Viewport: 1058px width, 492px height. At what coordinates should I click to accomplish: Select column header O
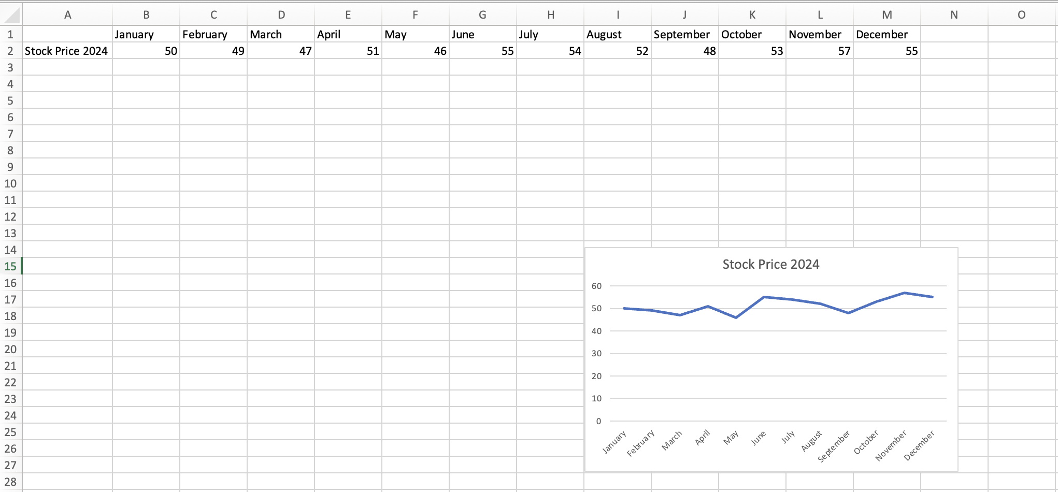1021,15
